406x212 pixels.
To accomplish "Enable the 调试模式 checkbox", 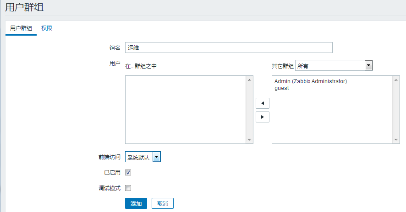I will 128,188.
